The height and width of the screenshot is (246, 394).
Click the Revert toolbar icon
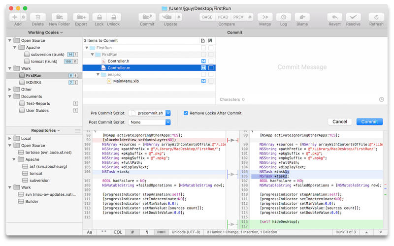[335, 17]
